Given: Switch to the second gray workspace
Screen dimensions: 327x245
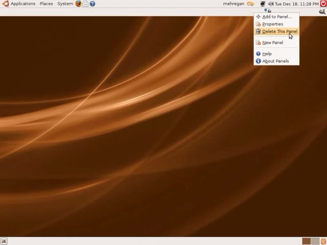Looking at the screenshot, I should click(x=315, y=241).
